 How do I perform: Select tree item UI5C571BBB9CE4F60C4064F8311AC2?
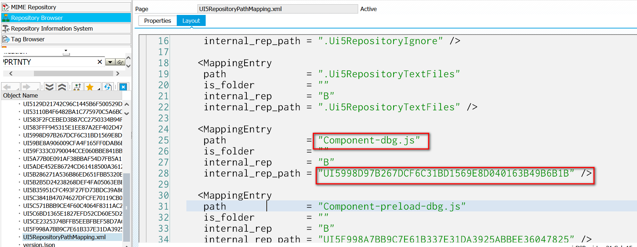pyautogui.click(x=72, y=206)
